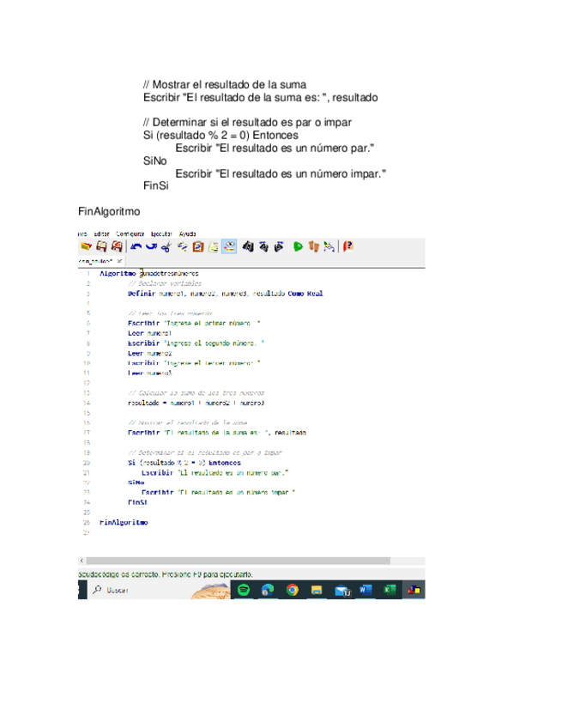Open the Ayuda menu
562x728 pixels.
click(x=188, y=234)
